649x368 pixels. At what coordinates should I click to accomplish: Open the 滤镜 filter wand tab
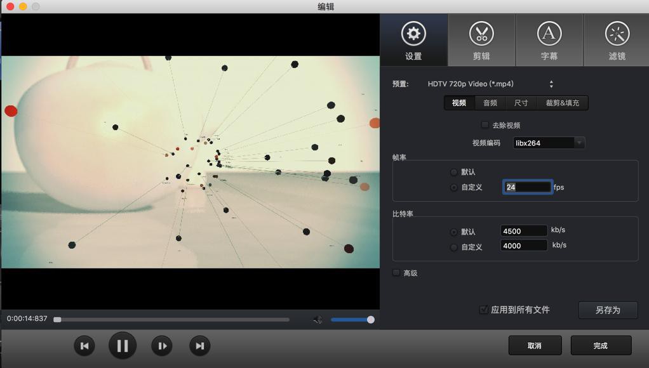[x=617, y=40]
